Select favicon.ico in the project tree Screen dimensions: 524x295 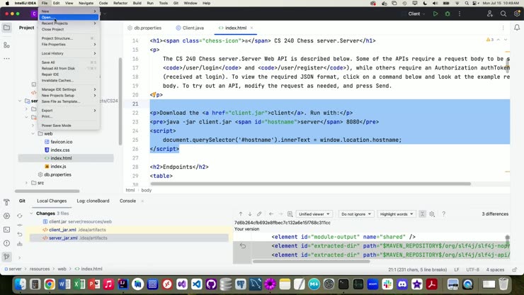(x=62, y=142)
